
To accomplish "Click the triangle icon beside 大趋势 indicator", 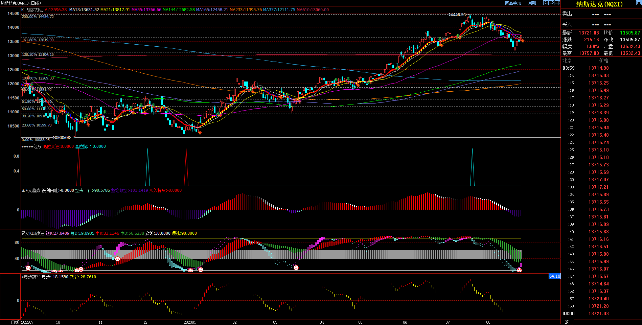I will pyautogui.click(x=23, y=191).
